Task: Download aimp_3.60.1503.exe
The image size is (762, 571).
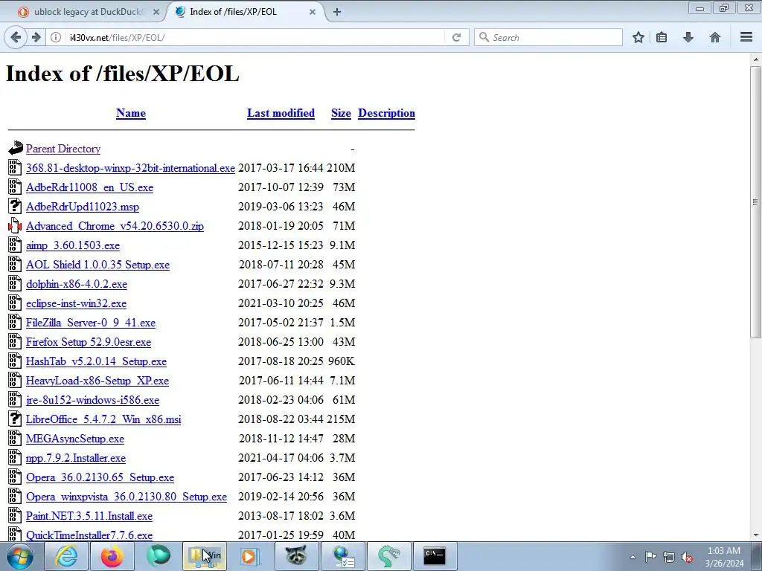Action: click(73, 245)
